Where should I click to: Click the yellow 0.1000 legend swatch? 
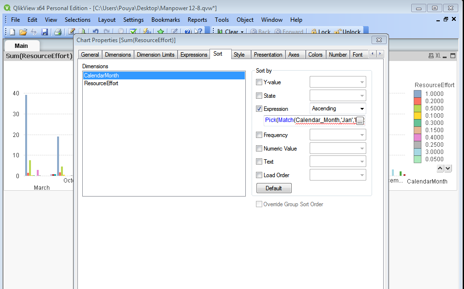tap(418, 116)
